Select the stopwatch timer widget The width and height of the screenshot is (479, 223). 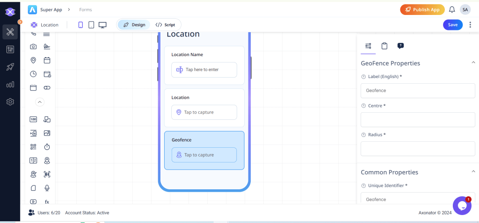pos(47,147)
